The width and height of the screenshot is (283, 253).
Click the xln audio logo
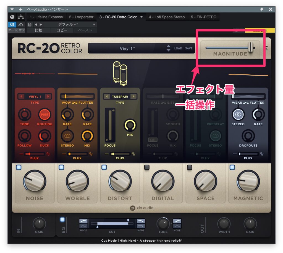[x=141, y=208]
